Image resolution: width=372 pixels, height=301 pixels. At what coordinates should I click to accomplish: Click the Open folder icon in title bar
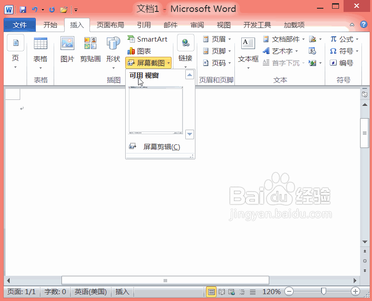coord(64,10)
